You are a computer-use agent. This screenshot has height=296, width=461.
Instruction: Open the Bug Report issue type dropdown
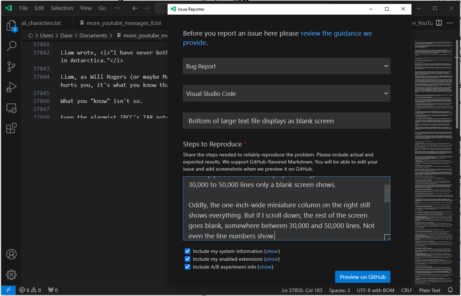(x=286, y=66)
